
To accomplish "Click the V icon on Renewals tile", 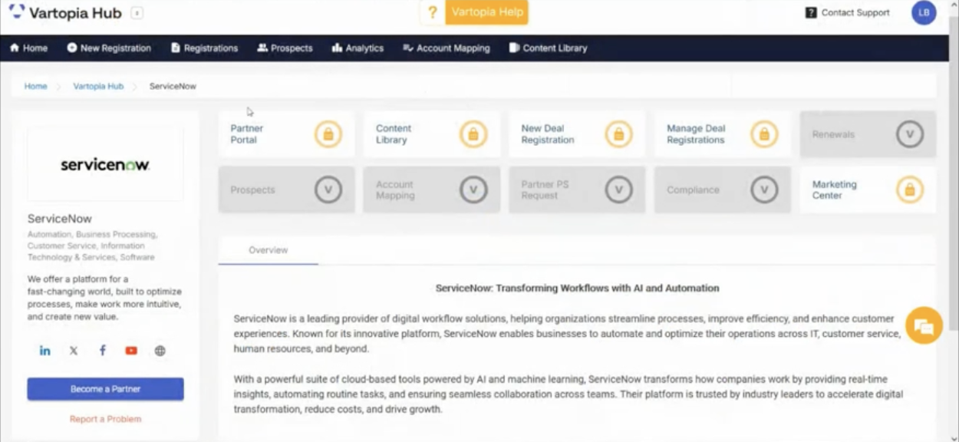I will click(x=910, y=134).
